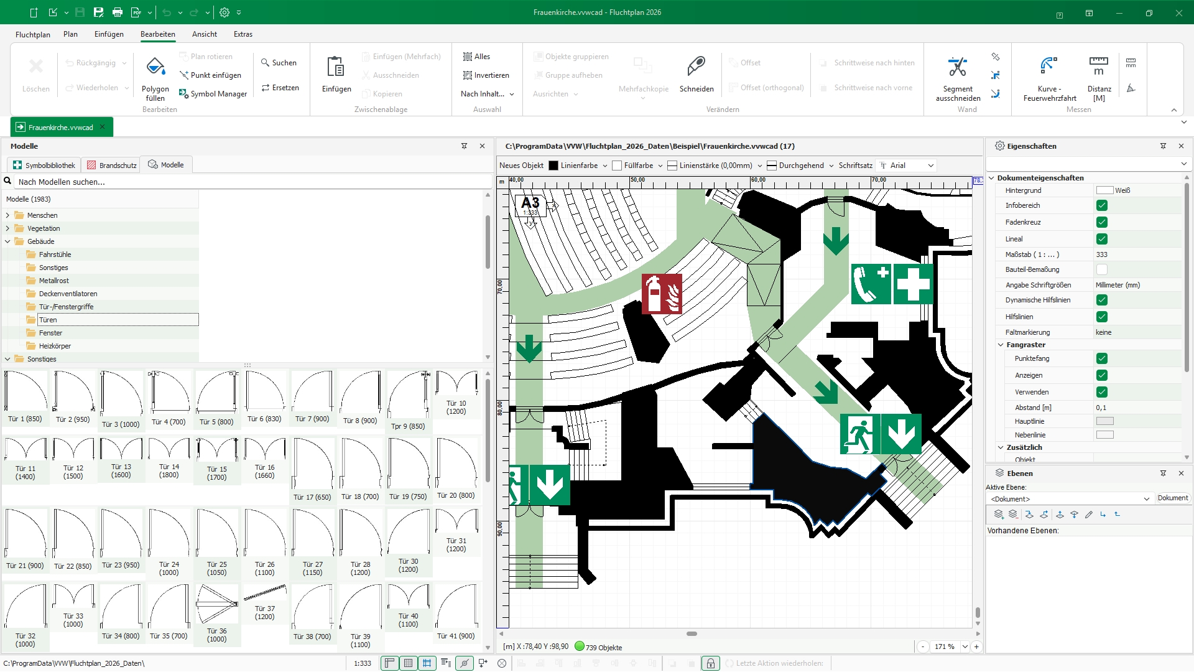
Task: Expand the Menschen folder in the tree
Action: [x=7, y=215]
